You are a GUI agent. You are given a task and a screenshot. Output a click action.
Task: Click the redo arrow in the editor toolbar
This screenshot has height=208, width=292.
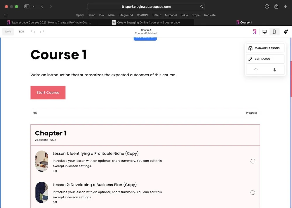41,32
